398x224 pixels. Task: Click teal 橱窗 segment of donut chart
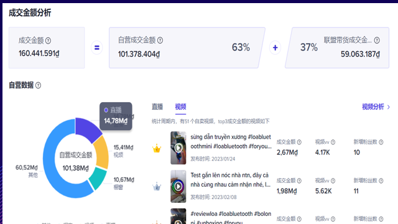pyautogui.click(x=98, y=178)
